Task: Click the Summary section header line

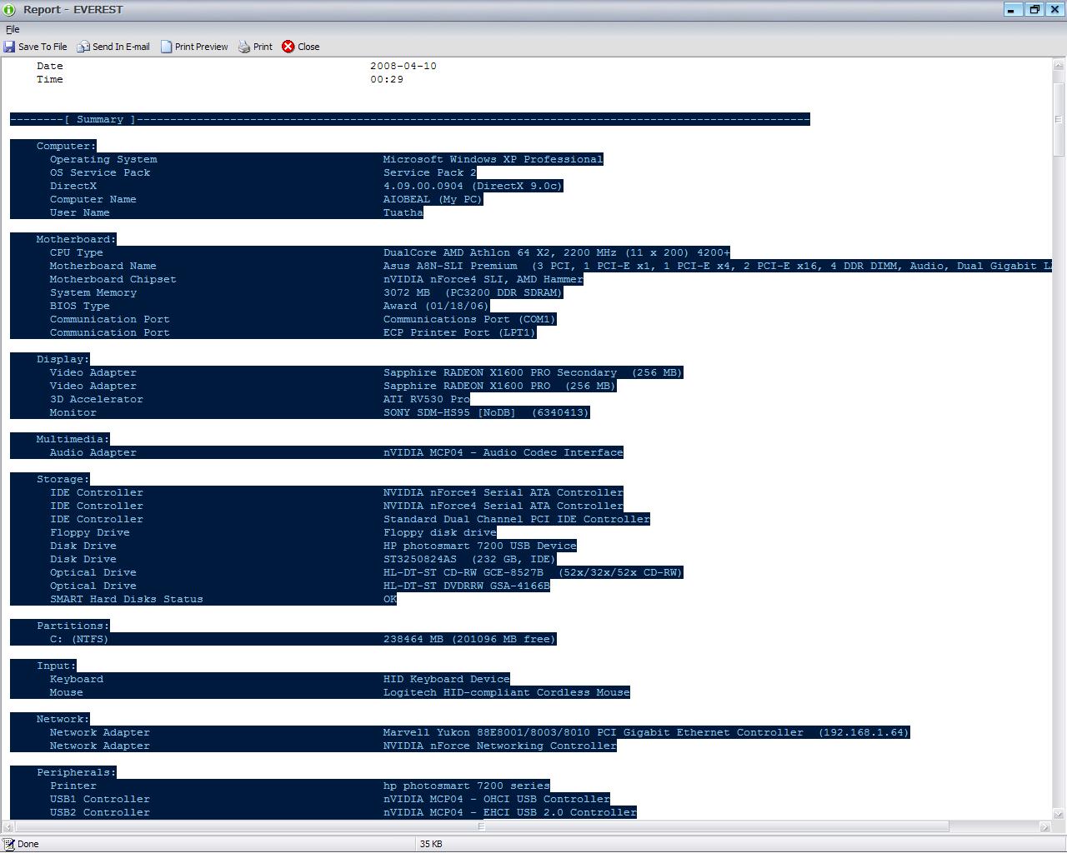Action: pyautogui.click(x=410, y=119)
